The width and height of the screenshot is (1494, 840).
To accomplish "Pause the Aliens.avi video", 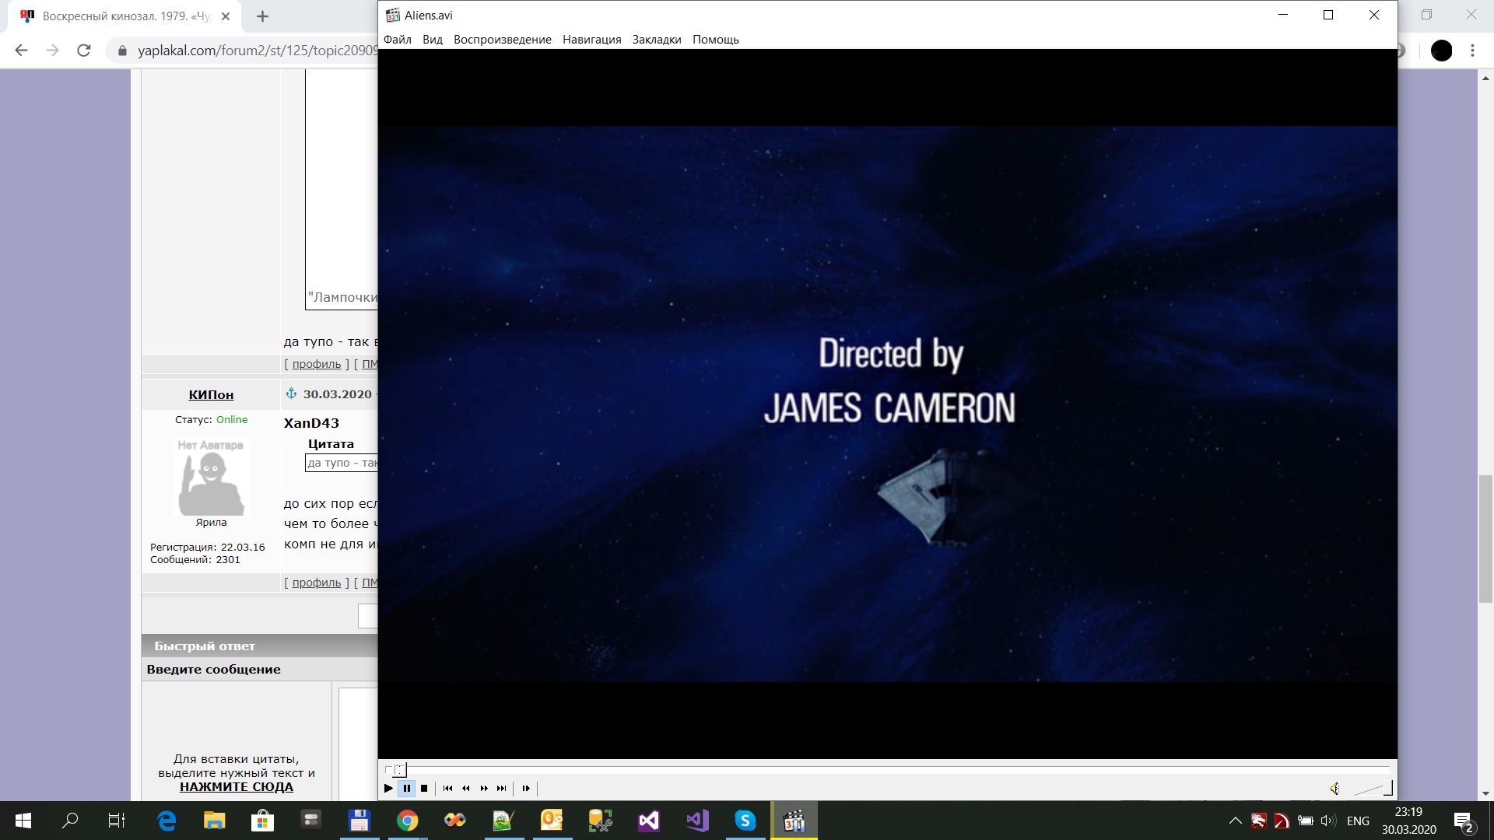I will 406,788.
